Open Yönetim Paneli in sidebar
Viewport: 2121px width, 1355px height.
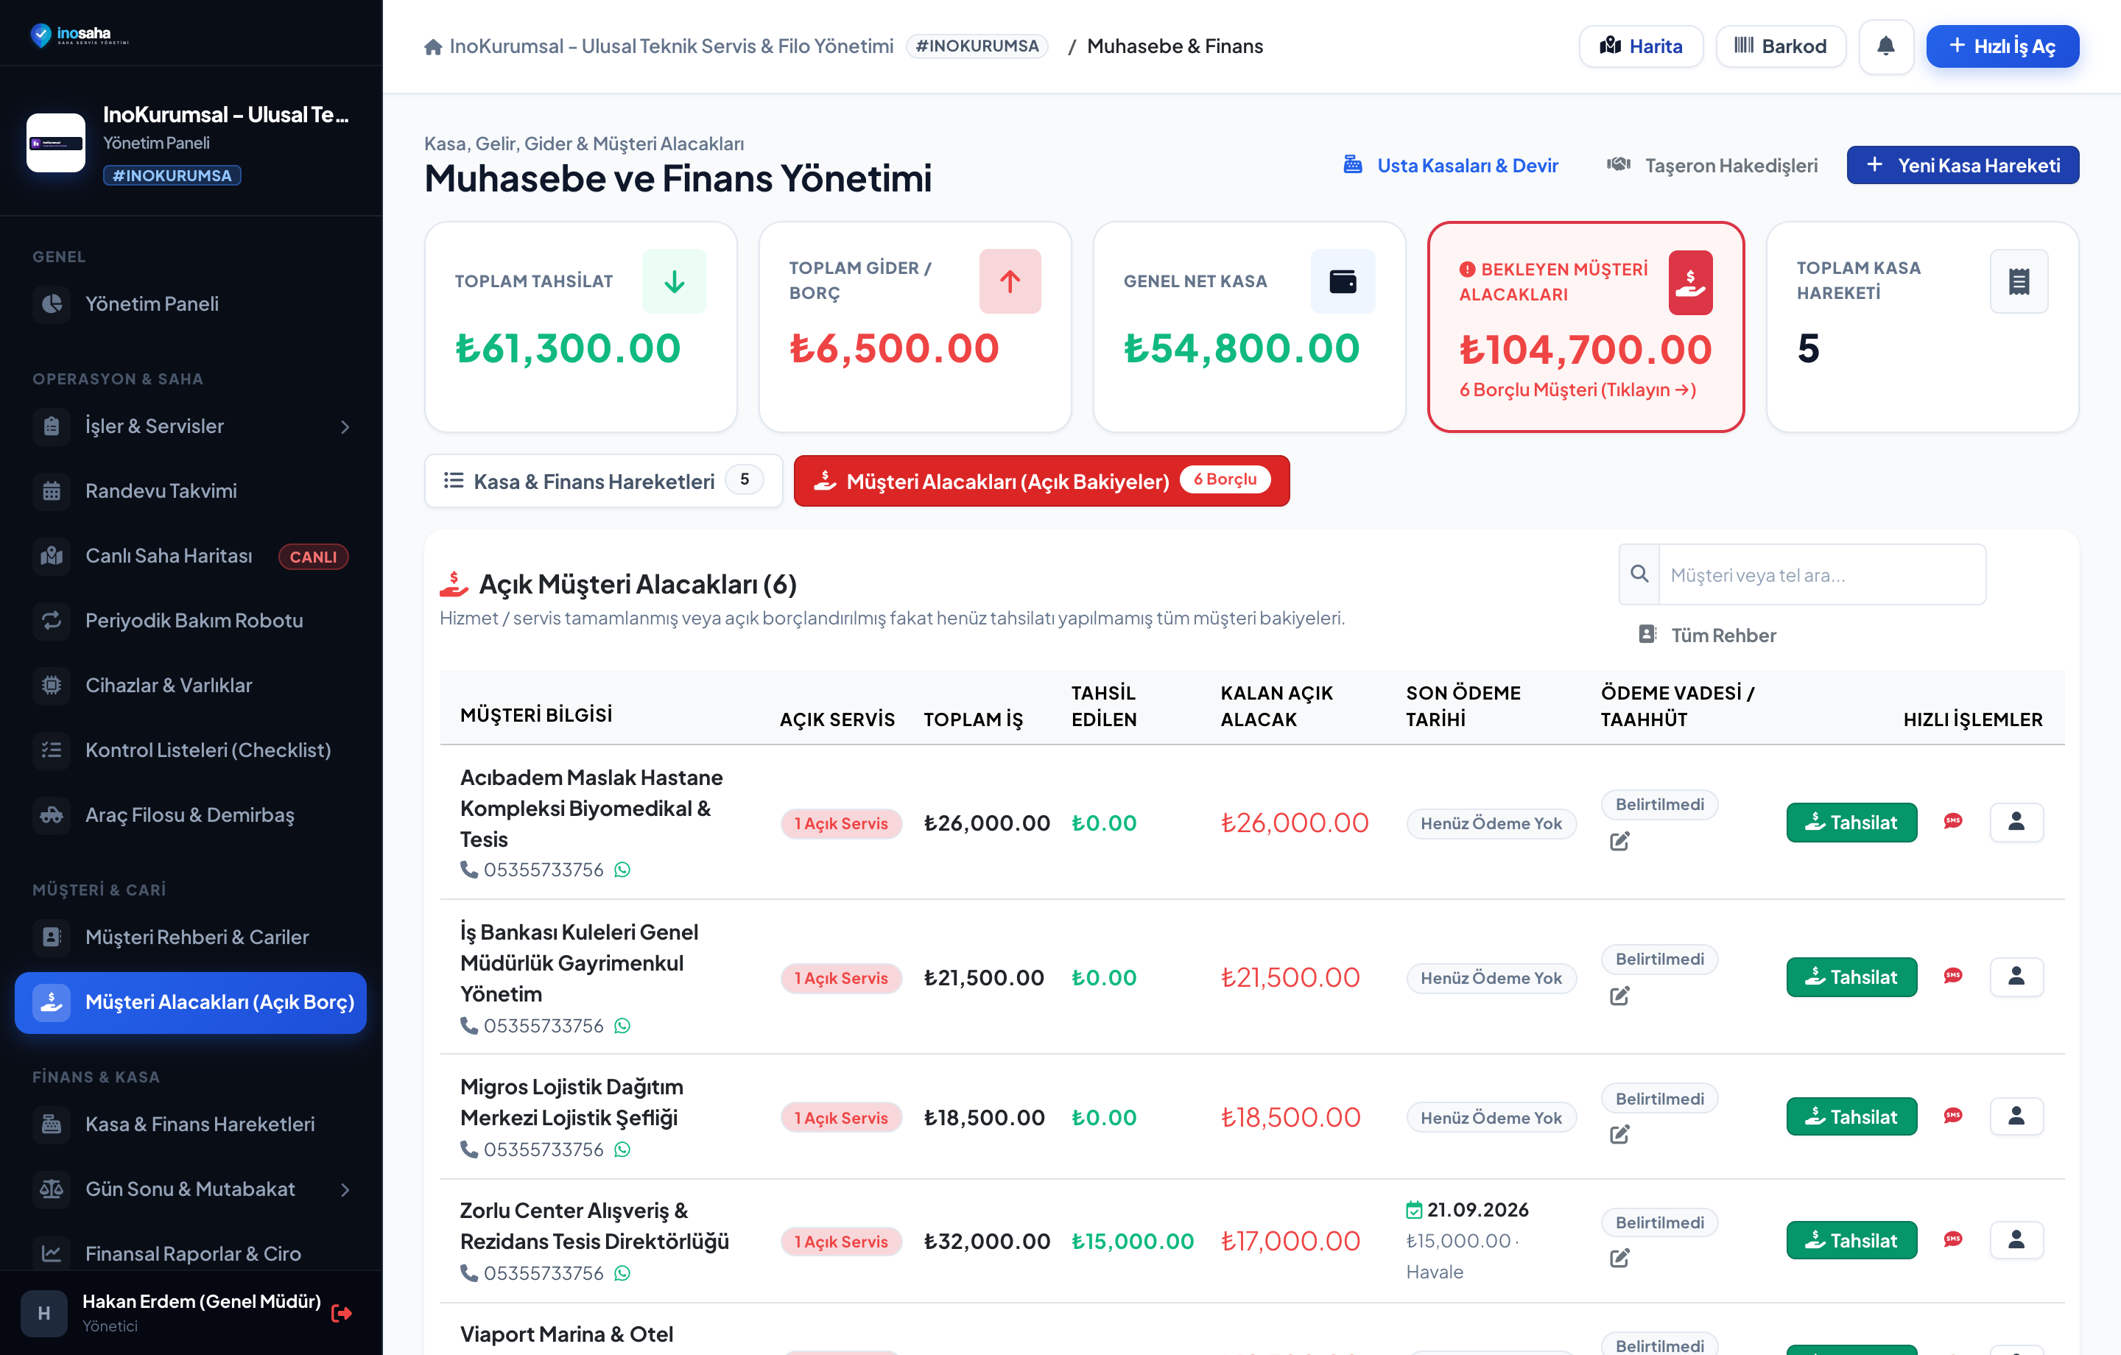(191, 304)
